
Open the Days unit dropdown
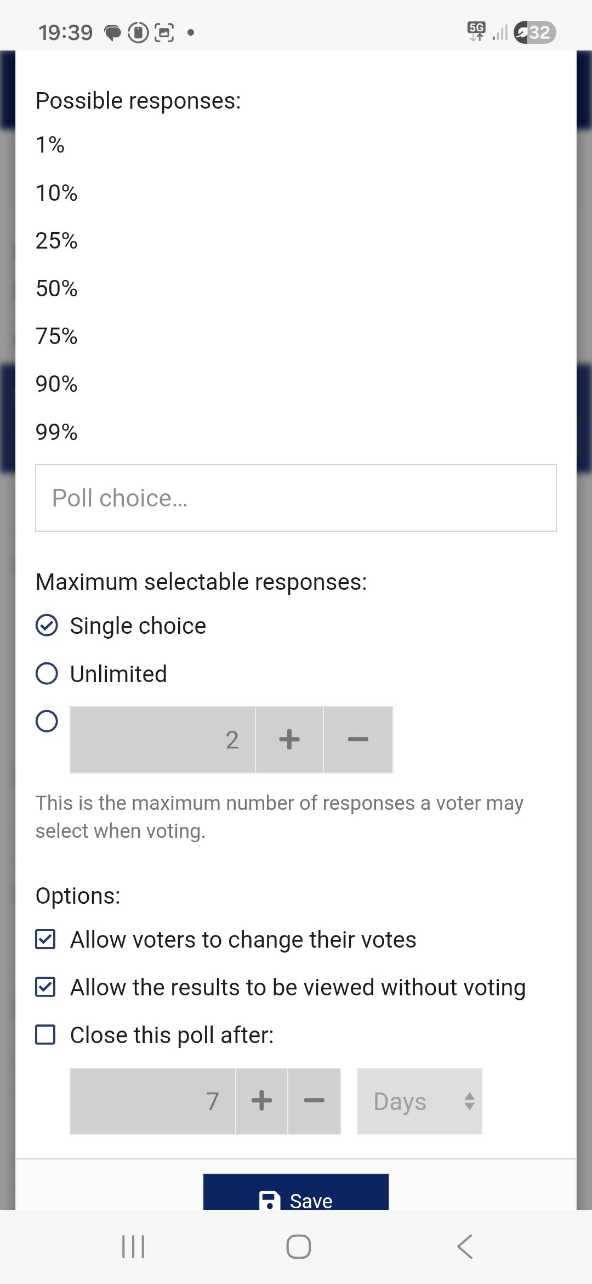[419, 1101]
